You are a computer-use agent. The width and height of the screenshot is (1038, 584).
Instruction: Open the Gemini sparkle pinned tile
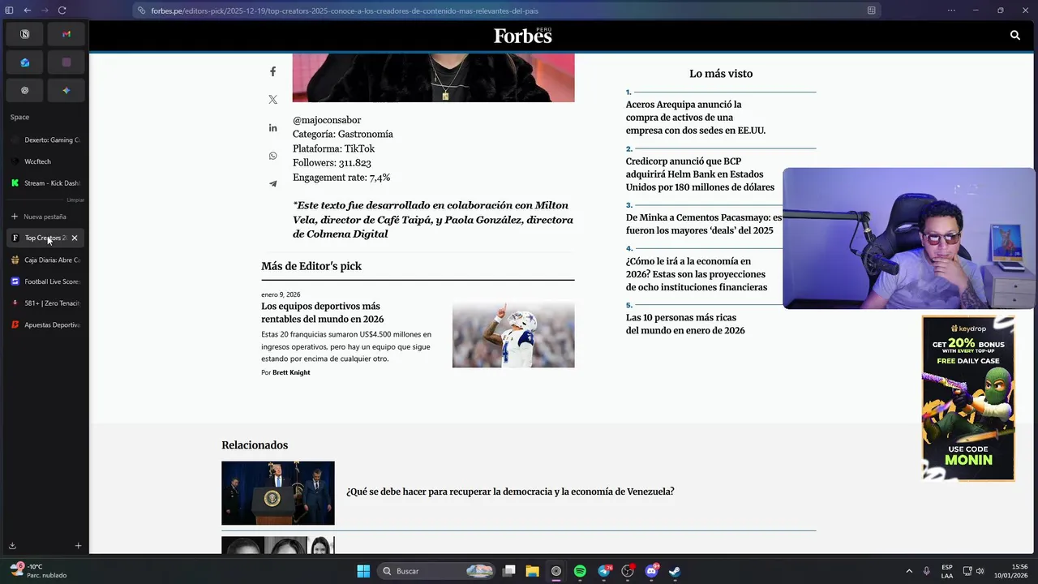66,91
